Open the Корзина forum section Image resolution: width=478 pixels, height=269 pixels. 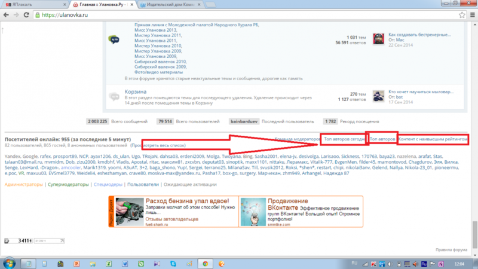point(136,91)
